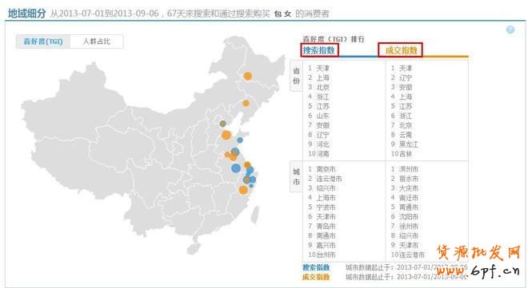Switch to 喜好度(TGI) view

43,41
